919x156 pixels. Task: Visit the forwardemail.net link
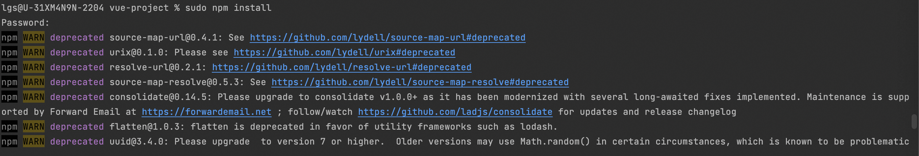[x=206, y=112]
